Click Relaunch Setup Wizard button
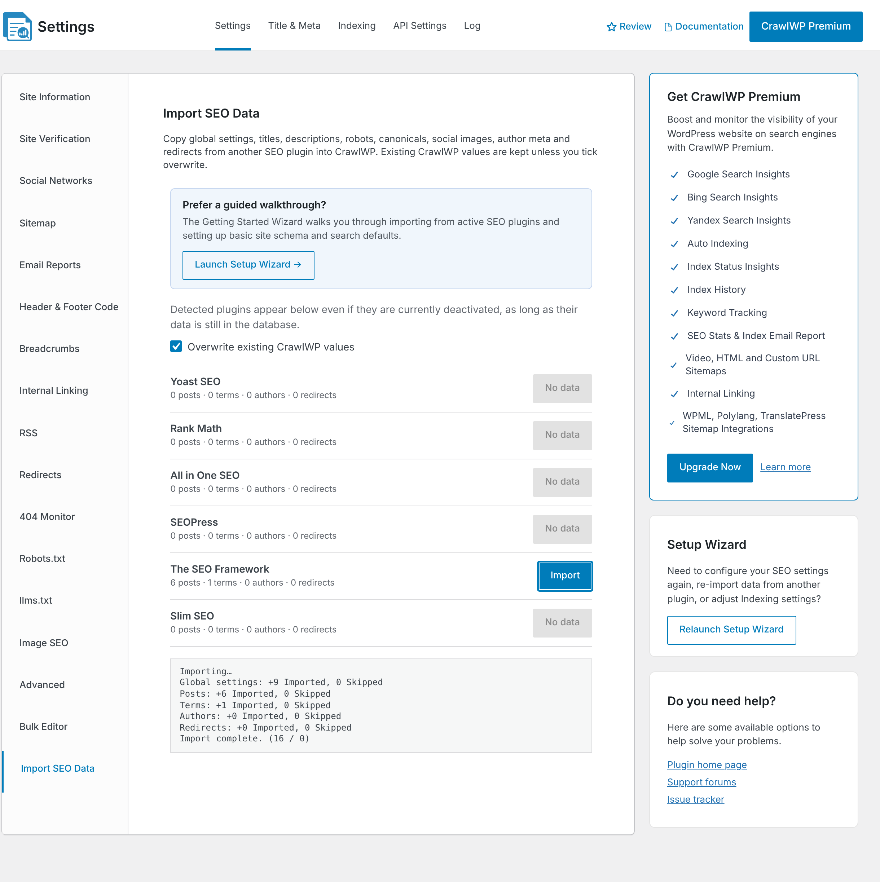 point(731,630)
